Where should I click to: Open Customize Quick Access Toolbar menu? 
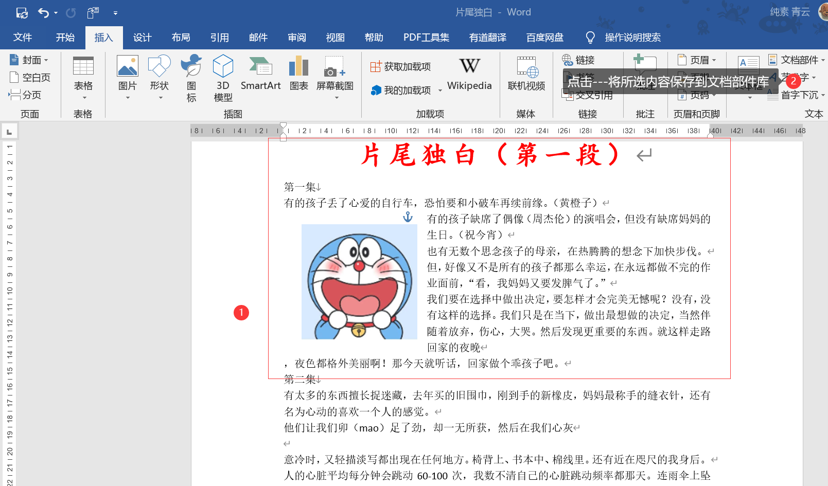pyautogui.click(x=115, y=13)
